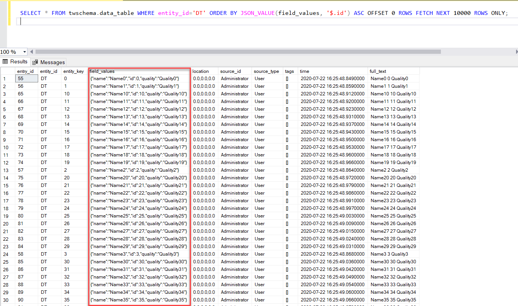
Task: Select the full_text cell 'Name14 14 Quality14'
Action: click(394, 124)
